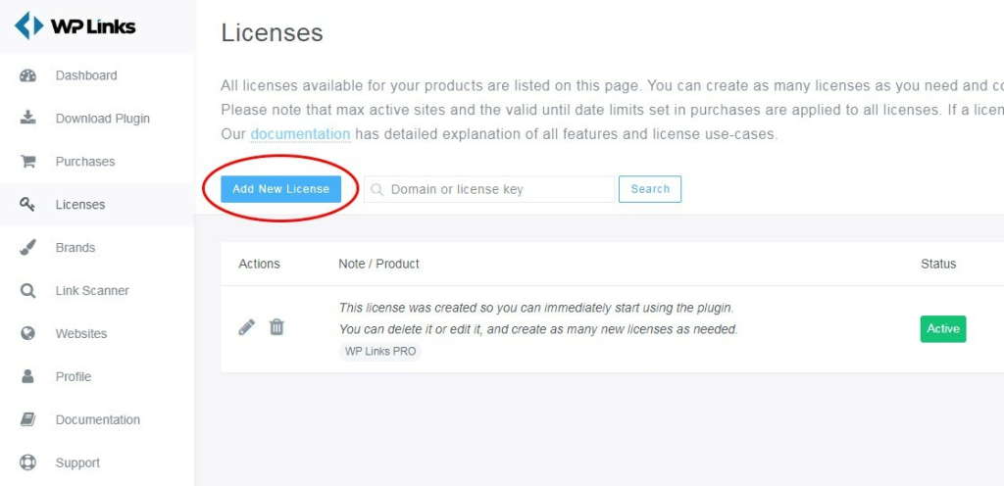1004x486 pixels.
Task: Click the Search button
Action: [x=650, y=189]
